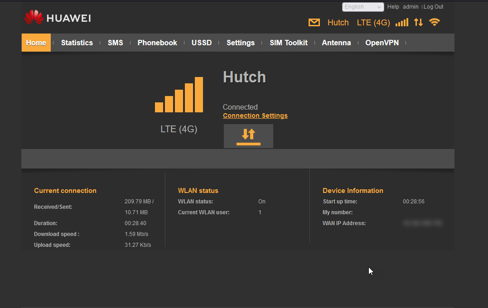This screenshot has width=488, height=308.
Task: Click the Help link
Action: (393, 6)
